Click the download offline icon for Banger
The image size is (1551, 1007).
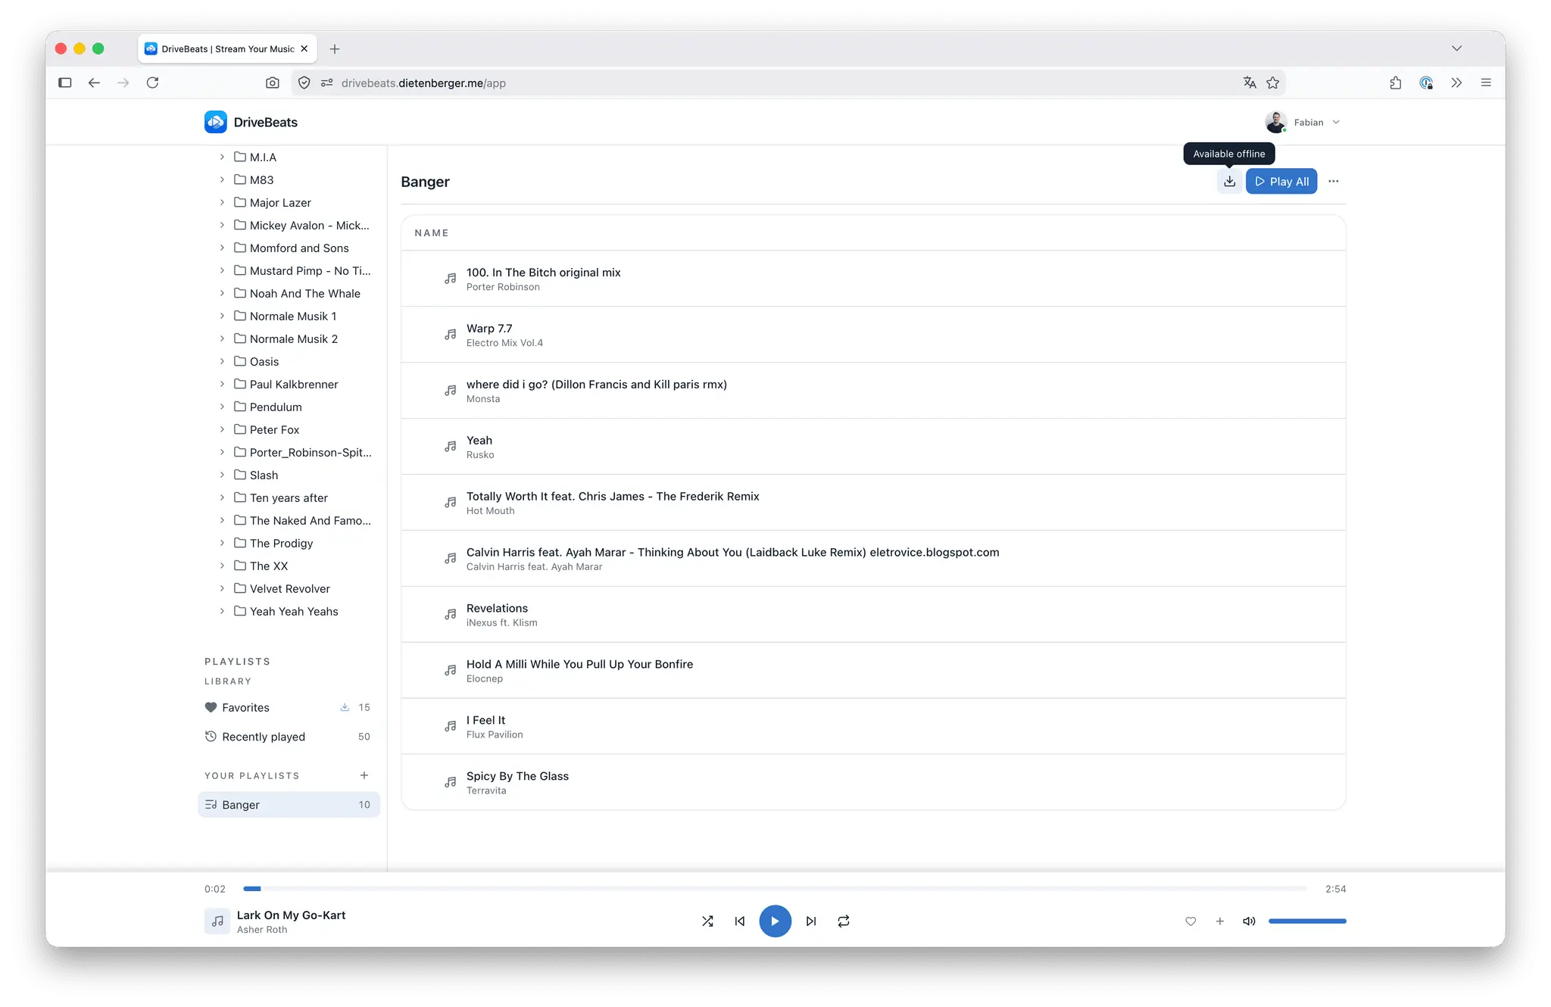pyautogui.click(x=1229, y=181)
